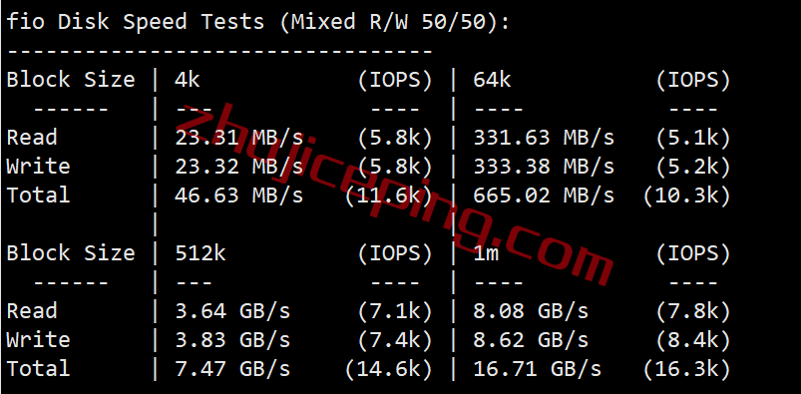Click the 665.02 MB/s total value

click(x=544, y=196)
